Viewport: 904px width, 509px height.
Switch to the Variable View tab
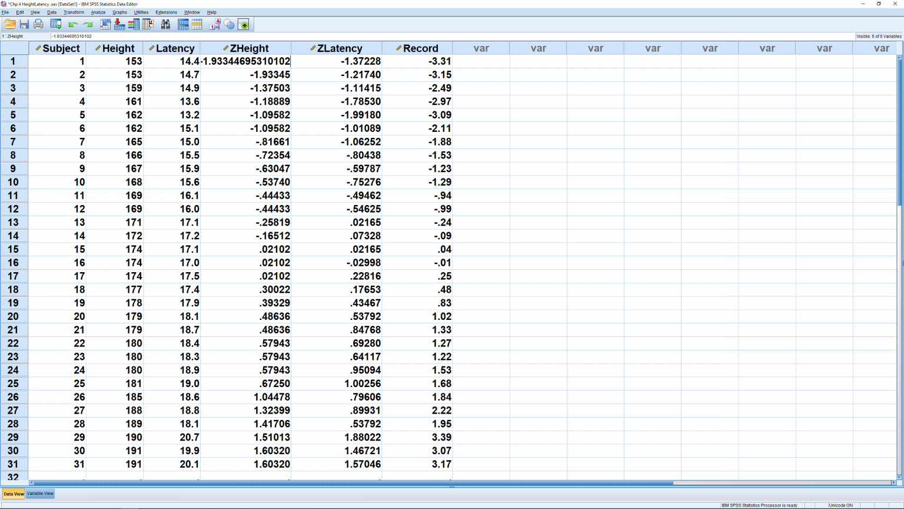click(39, 494)
